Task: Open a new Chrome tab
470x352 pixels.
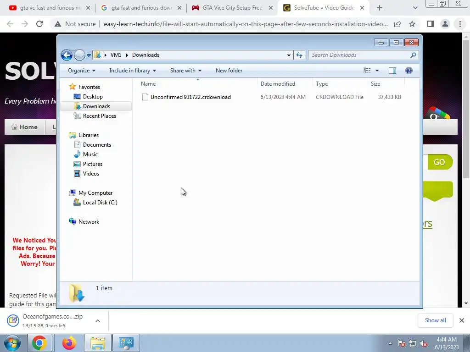Action: tap(380, 8)
